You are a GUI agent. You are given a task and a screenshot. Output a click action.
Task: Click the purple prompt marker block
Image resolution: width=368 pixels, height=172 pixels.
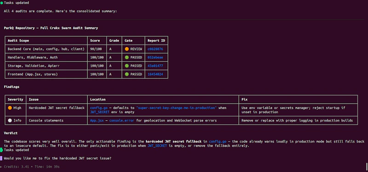[1, 158]
